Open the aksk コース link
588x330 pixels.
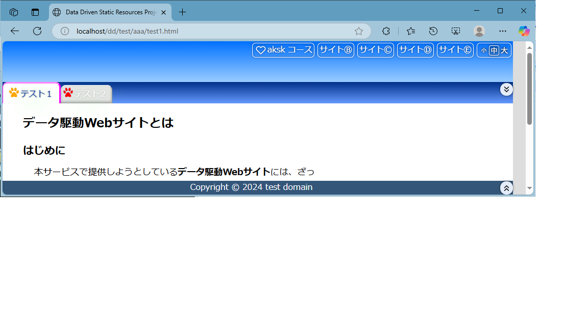pyautogui.click(x=283, y=50)
